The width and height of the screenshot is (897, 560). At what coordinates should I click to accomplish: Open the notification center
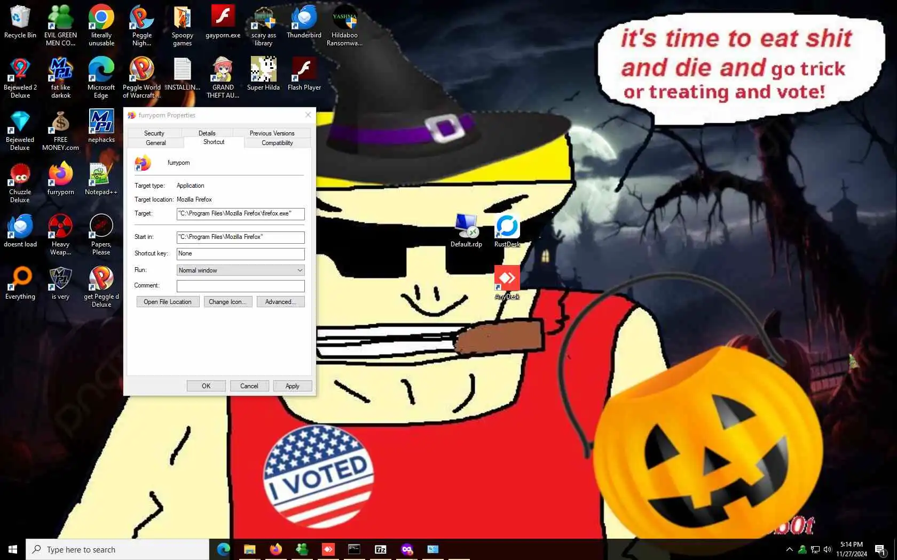880,550
